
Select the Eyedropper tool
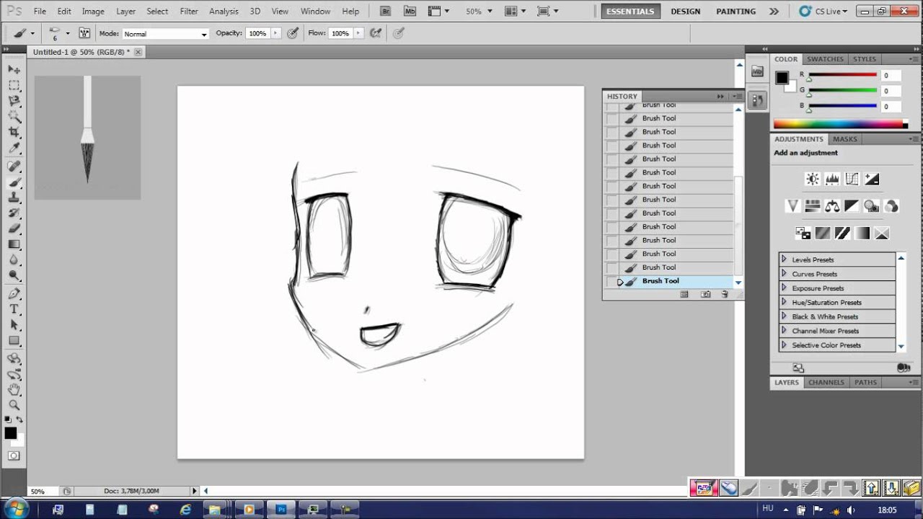14,148
